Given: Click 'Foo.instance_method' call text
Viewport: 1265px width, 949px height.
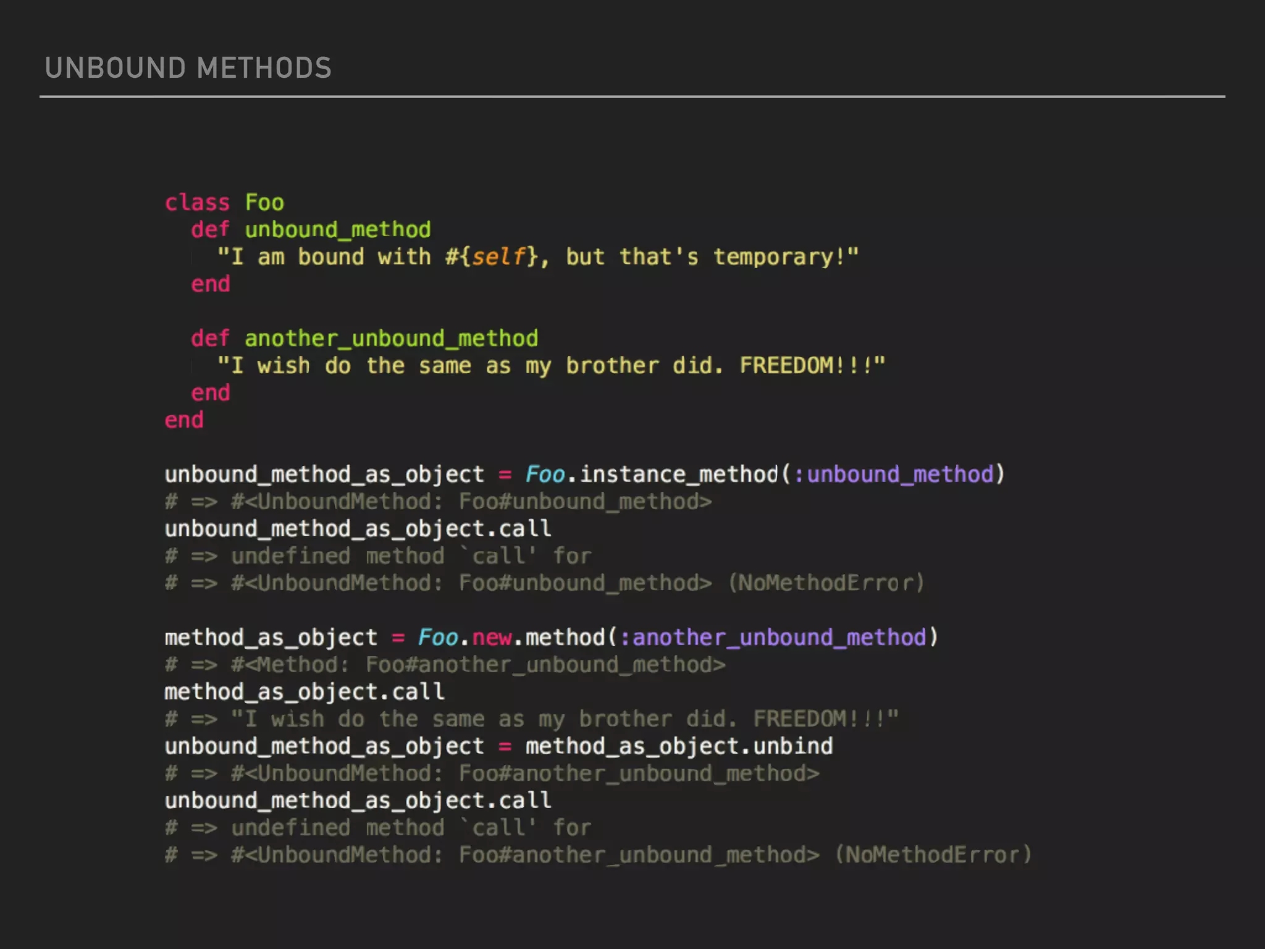Looking at the screenshot, I should 652,474.
